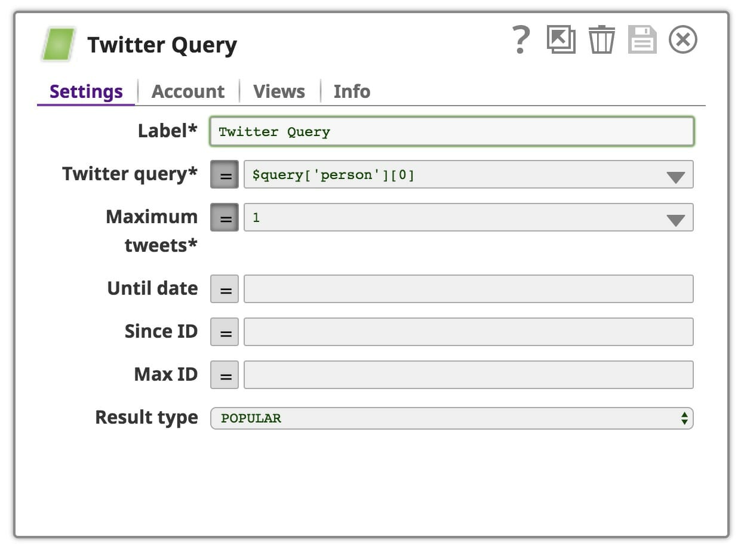Viewport: 744px width, 549px height.
Task: Open the Info tab
Action: [352, 91]
